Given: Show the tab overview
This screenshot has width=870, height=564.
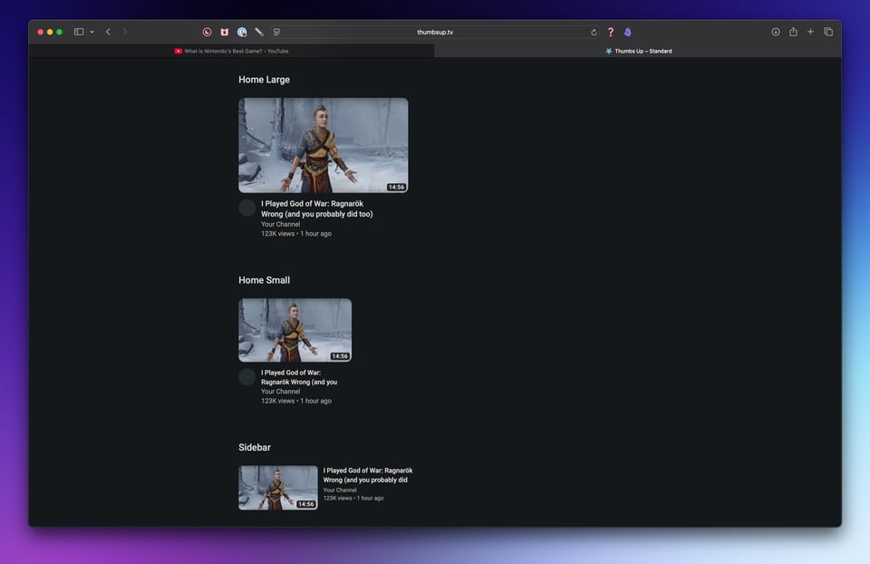Looking at the screenshot, I should (x=828, y=32).
